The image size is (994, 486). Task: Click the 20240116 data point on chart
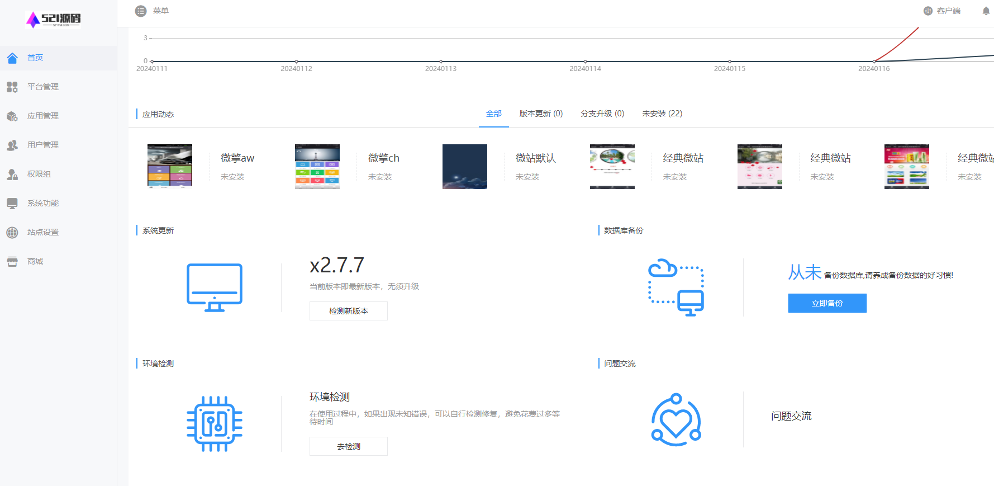[x=874, y=62]
